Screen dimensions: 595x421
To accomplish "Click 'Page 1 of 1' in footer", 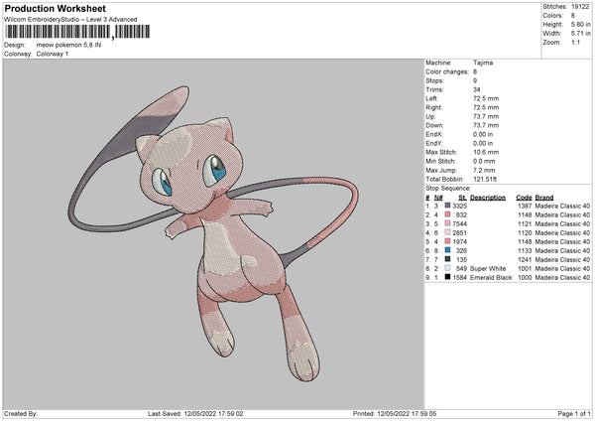I will (574, 413).
